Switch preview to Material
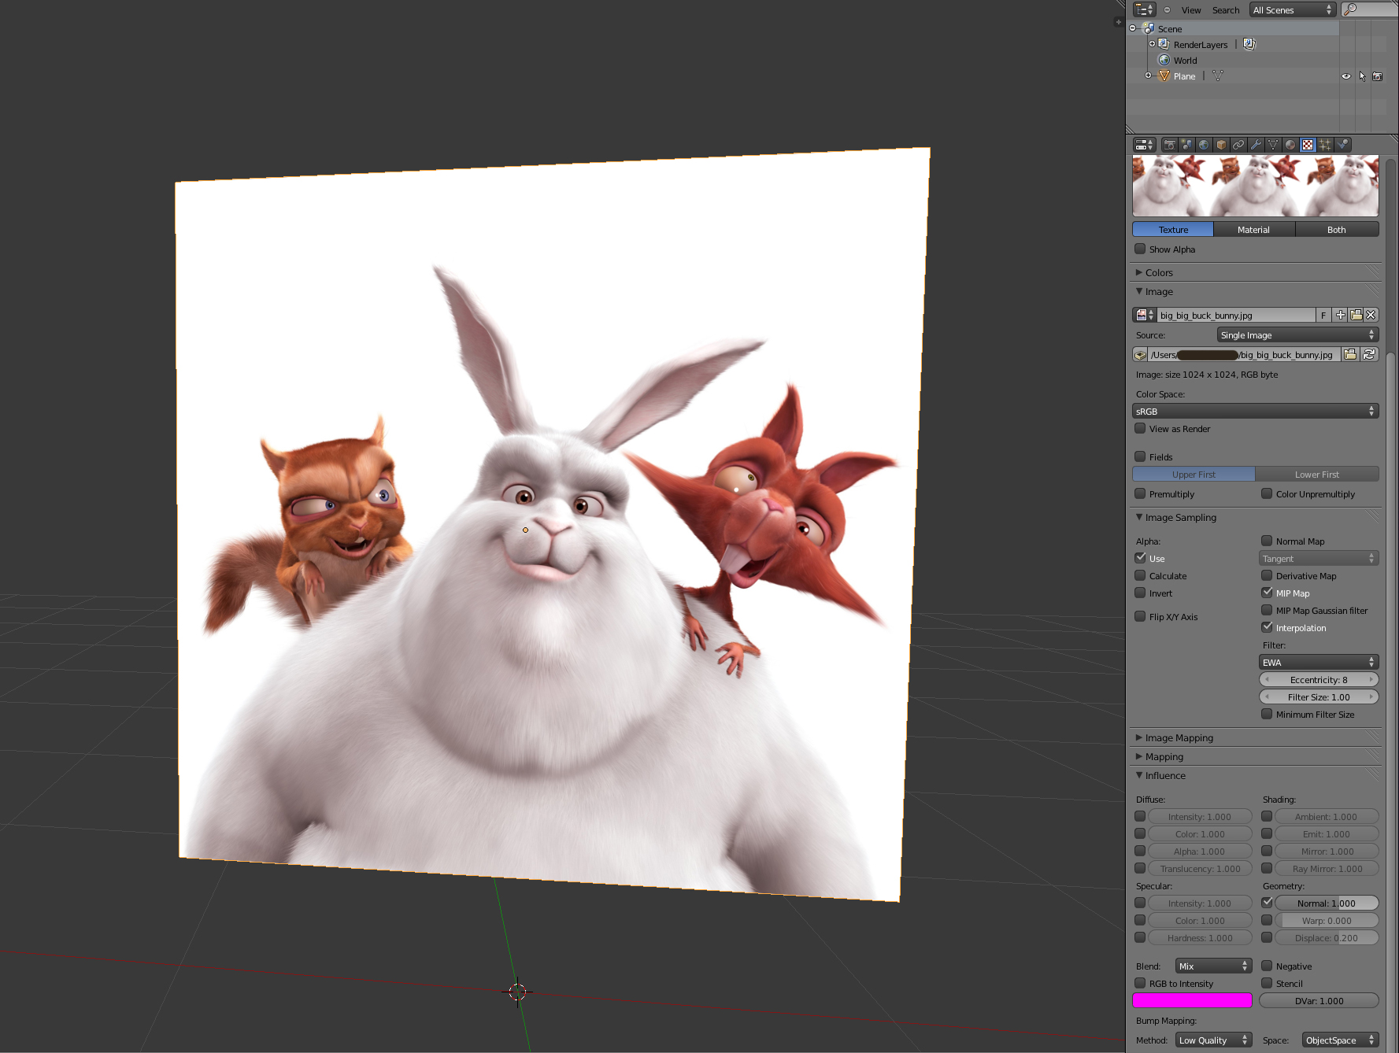 (1253, 230)
